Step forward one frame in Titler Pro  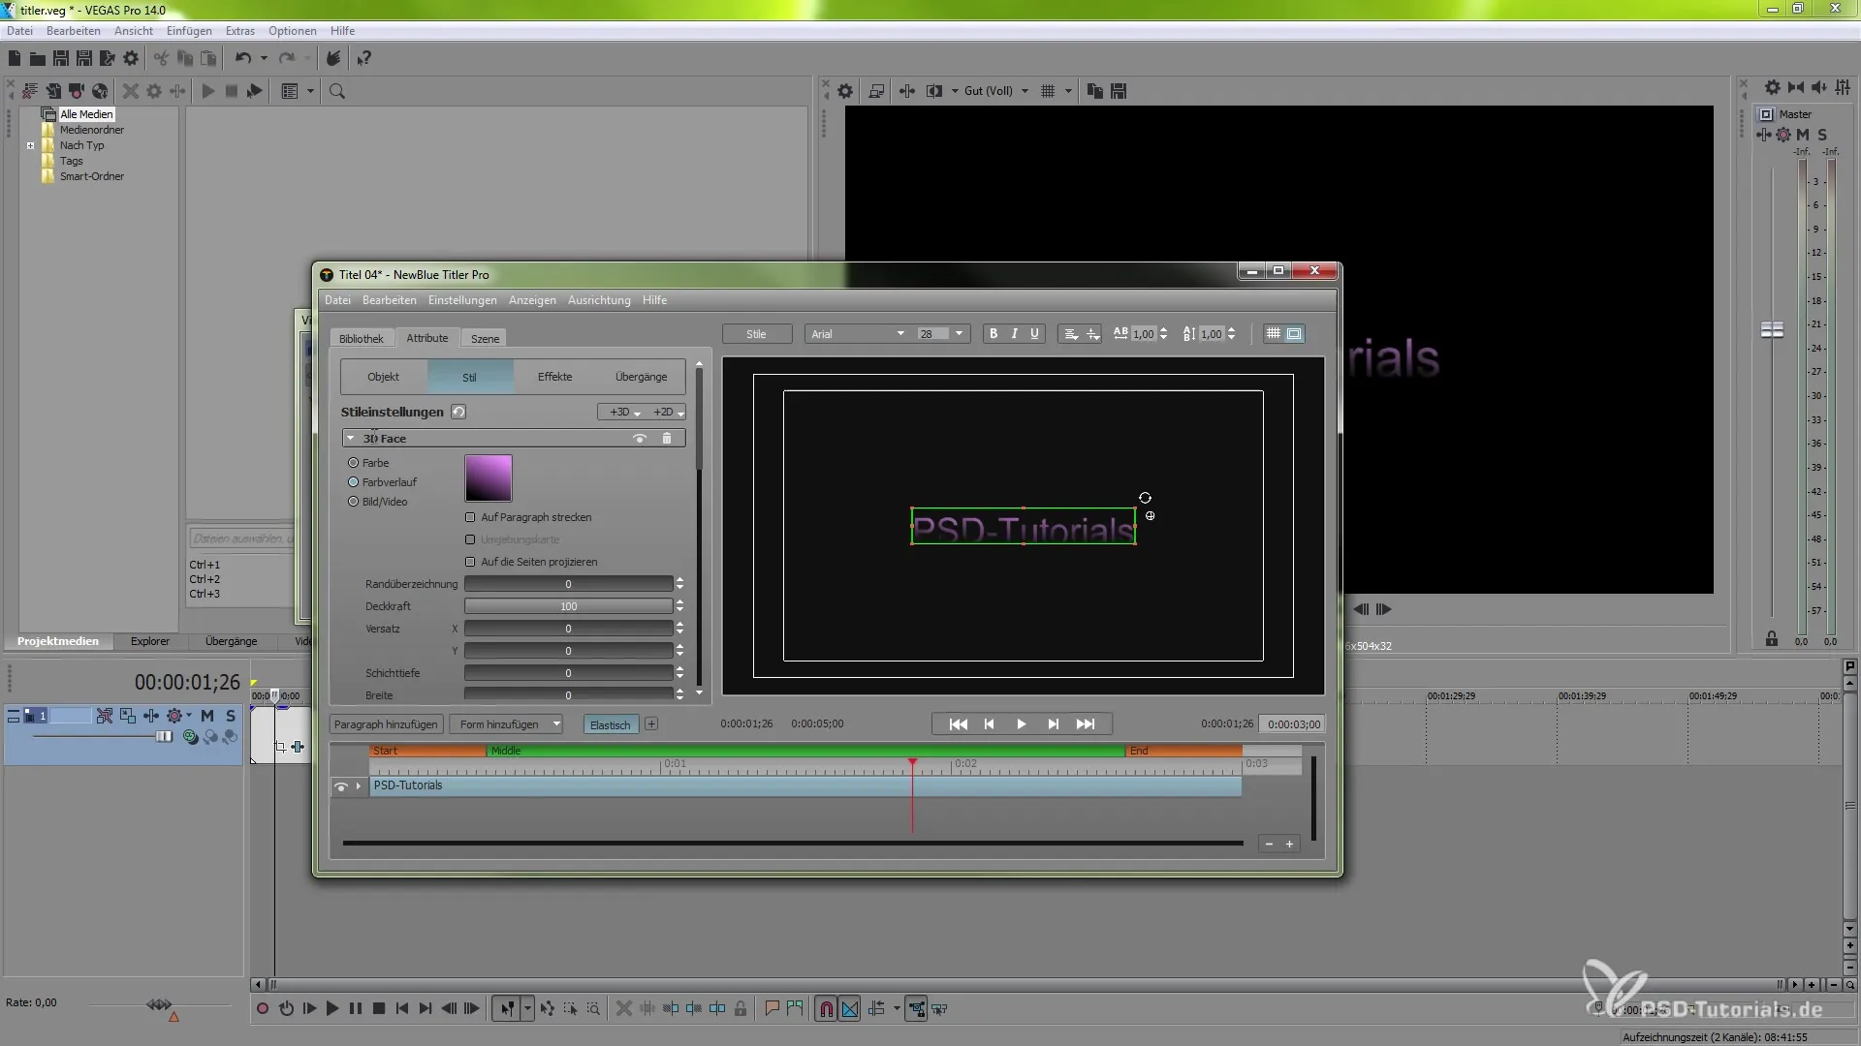[x=1053, y=724]
